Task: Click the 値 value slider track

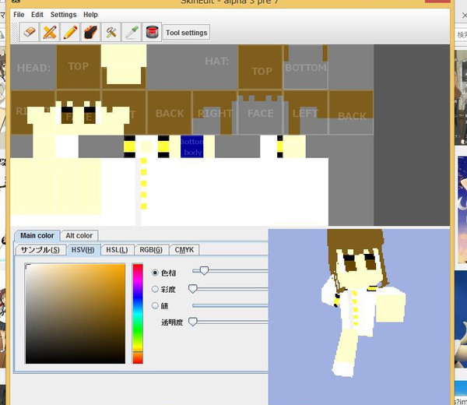Action: (230, 305)
